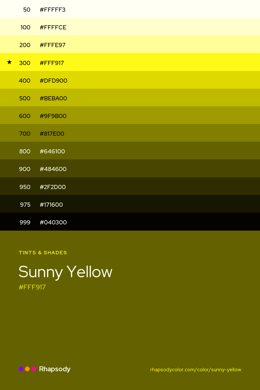Image resolution: width=260 pixels, height=390 pixels.
Task: Click the shade number 500
Action: (25, 98)
